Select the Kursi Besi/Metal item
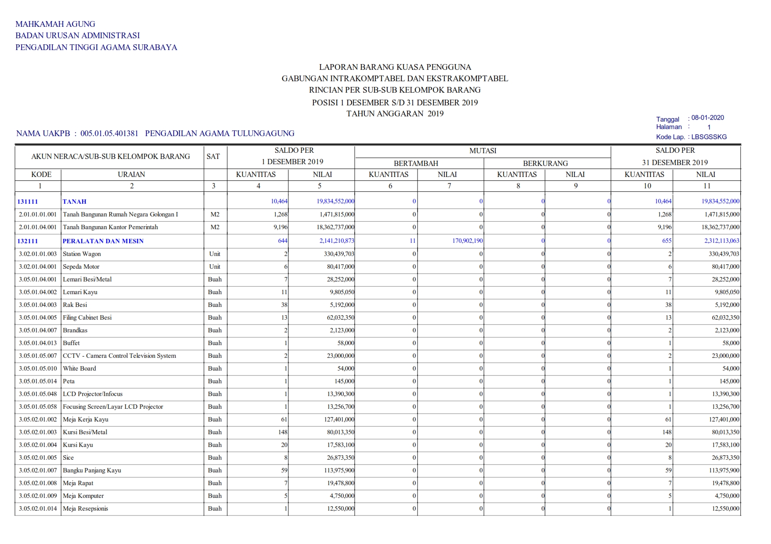This screenshot has height=544, width=771. pos(85,432)
